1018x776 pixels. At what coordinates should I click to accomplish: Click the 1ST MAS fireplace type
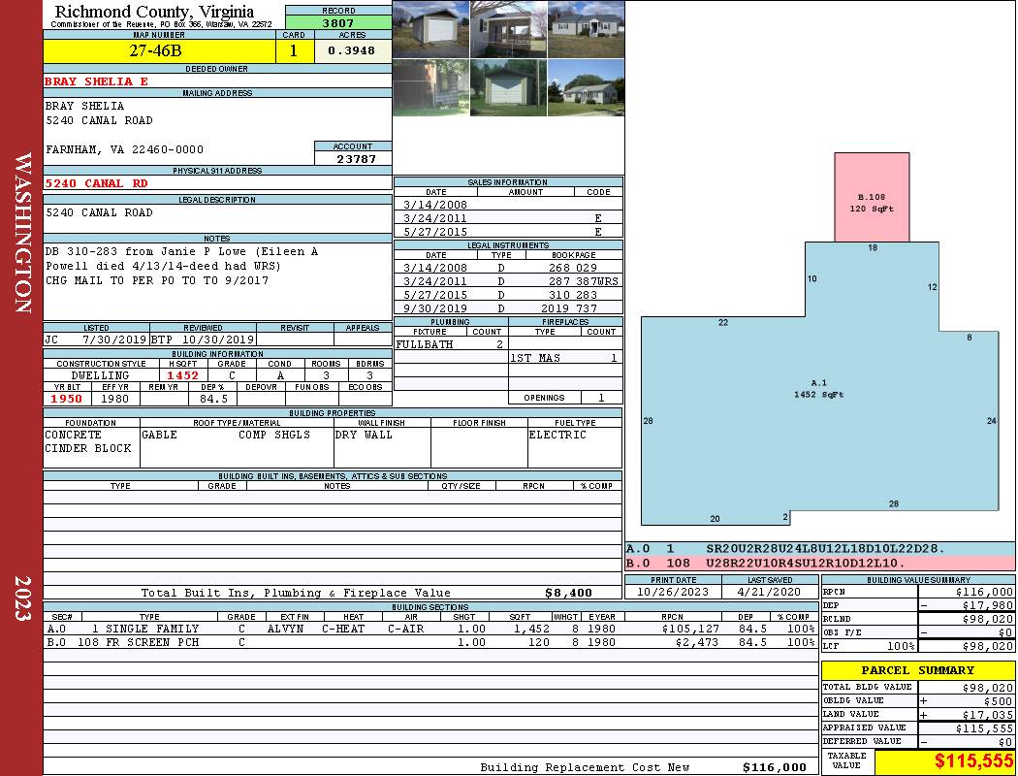click(535, 358)
